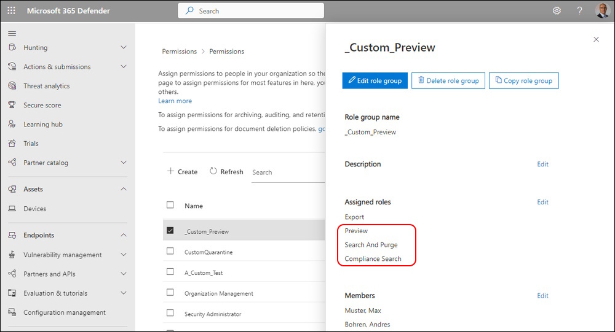
Task: Collapse the Assets section chevron
Action: [124, 189]
